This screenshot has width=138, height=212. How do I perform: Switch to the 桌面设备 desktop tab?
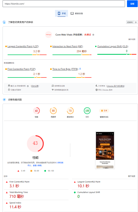point(77,13)
